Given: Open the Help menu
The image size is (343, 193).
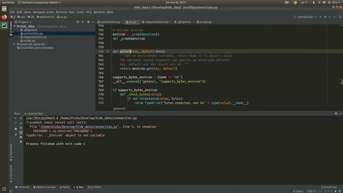Looking at the screenshot, I should [110, 12].
